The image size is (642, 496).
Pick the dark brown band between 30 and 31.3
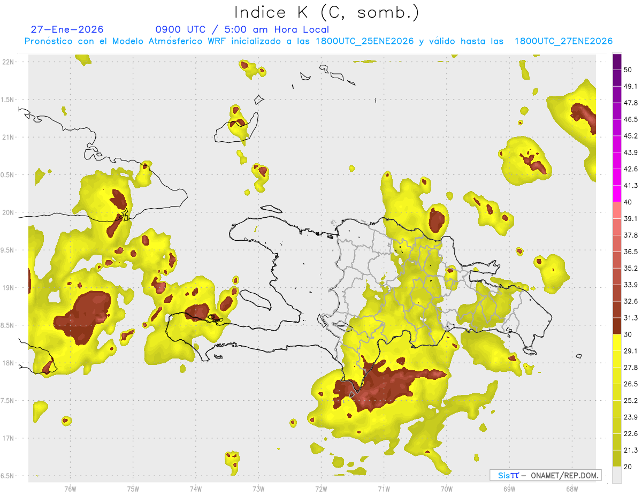coord(617,326)
